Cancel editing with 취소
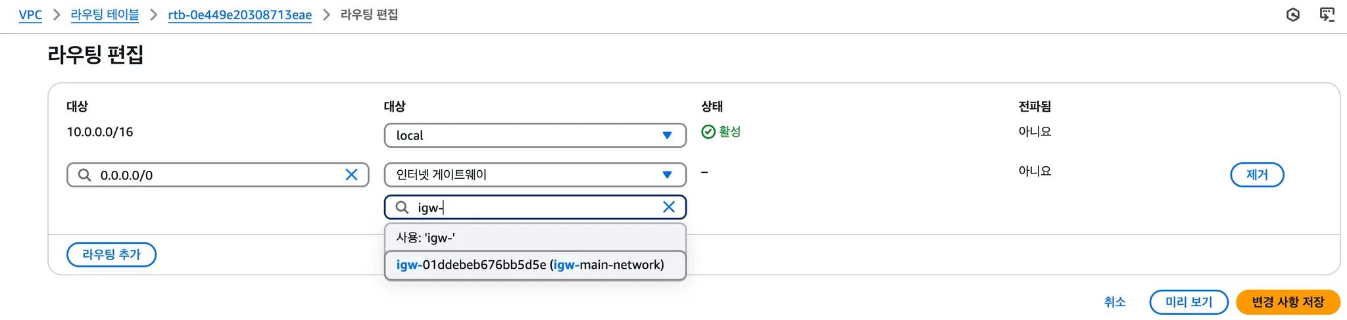Image resolution: width=1347 pixels, height=320 pixels. click(1114, 302)
